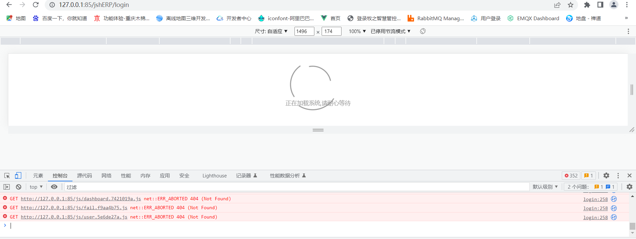Screen dimensions: 636x239
Task: Open Chrome main menu three dots
Action: pos(627,5)
